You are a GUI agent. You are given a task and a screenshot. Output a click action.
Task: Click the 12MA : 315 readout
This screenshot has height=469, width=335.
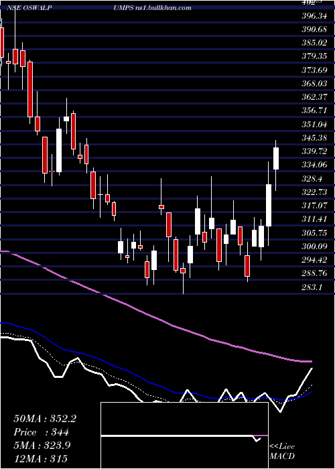pyautogui.click(x=41, y=458)
